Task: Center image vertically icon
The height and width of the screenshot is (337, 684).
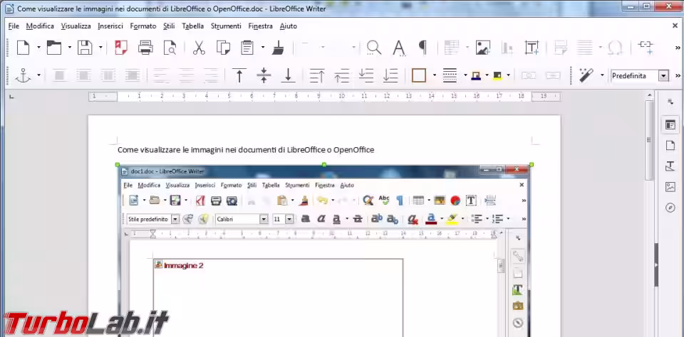Action: pos(264,75)
